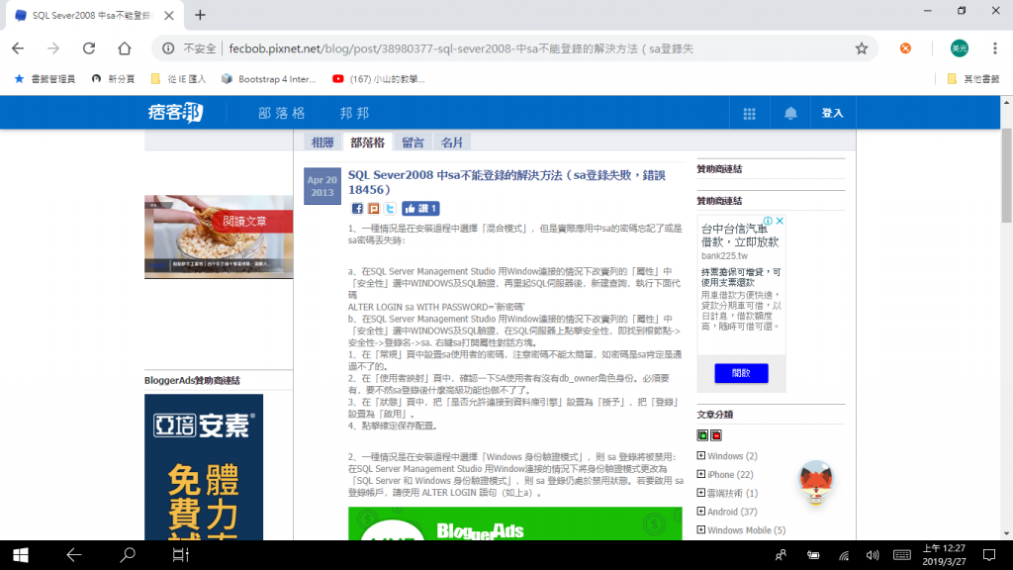Go back to the previous page
The height and width of the screenshot is (570, 1013).
tap(18, 48)
